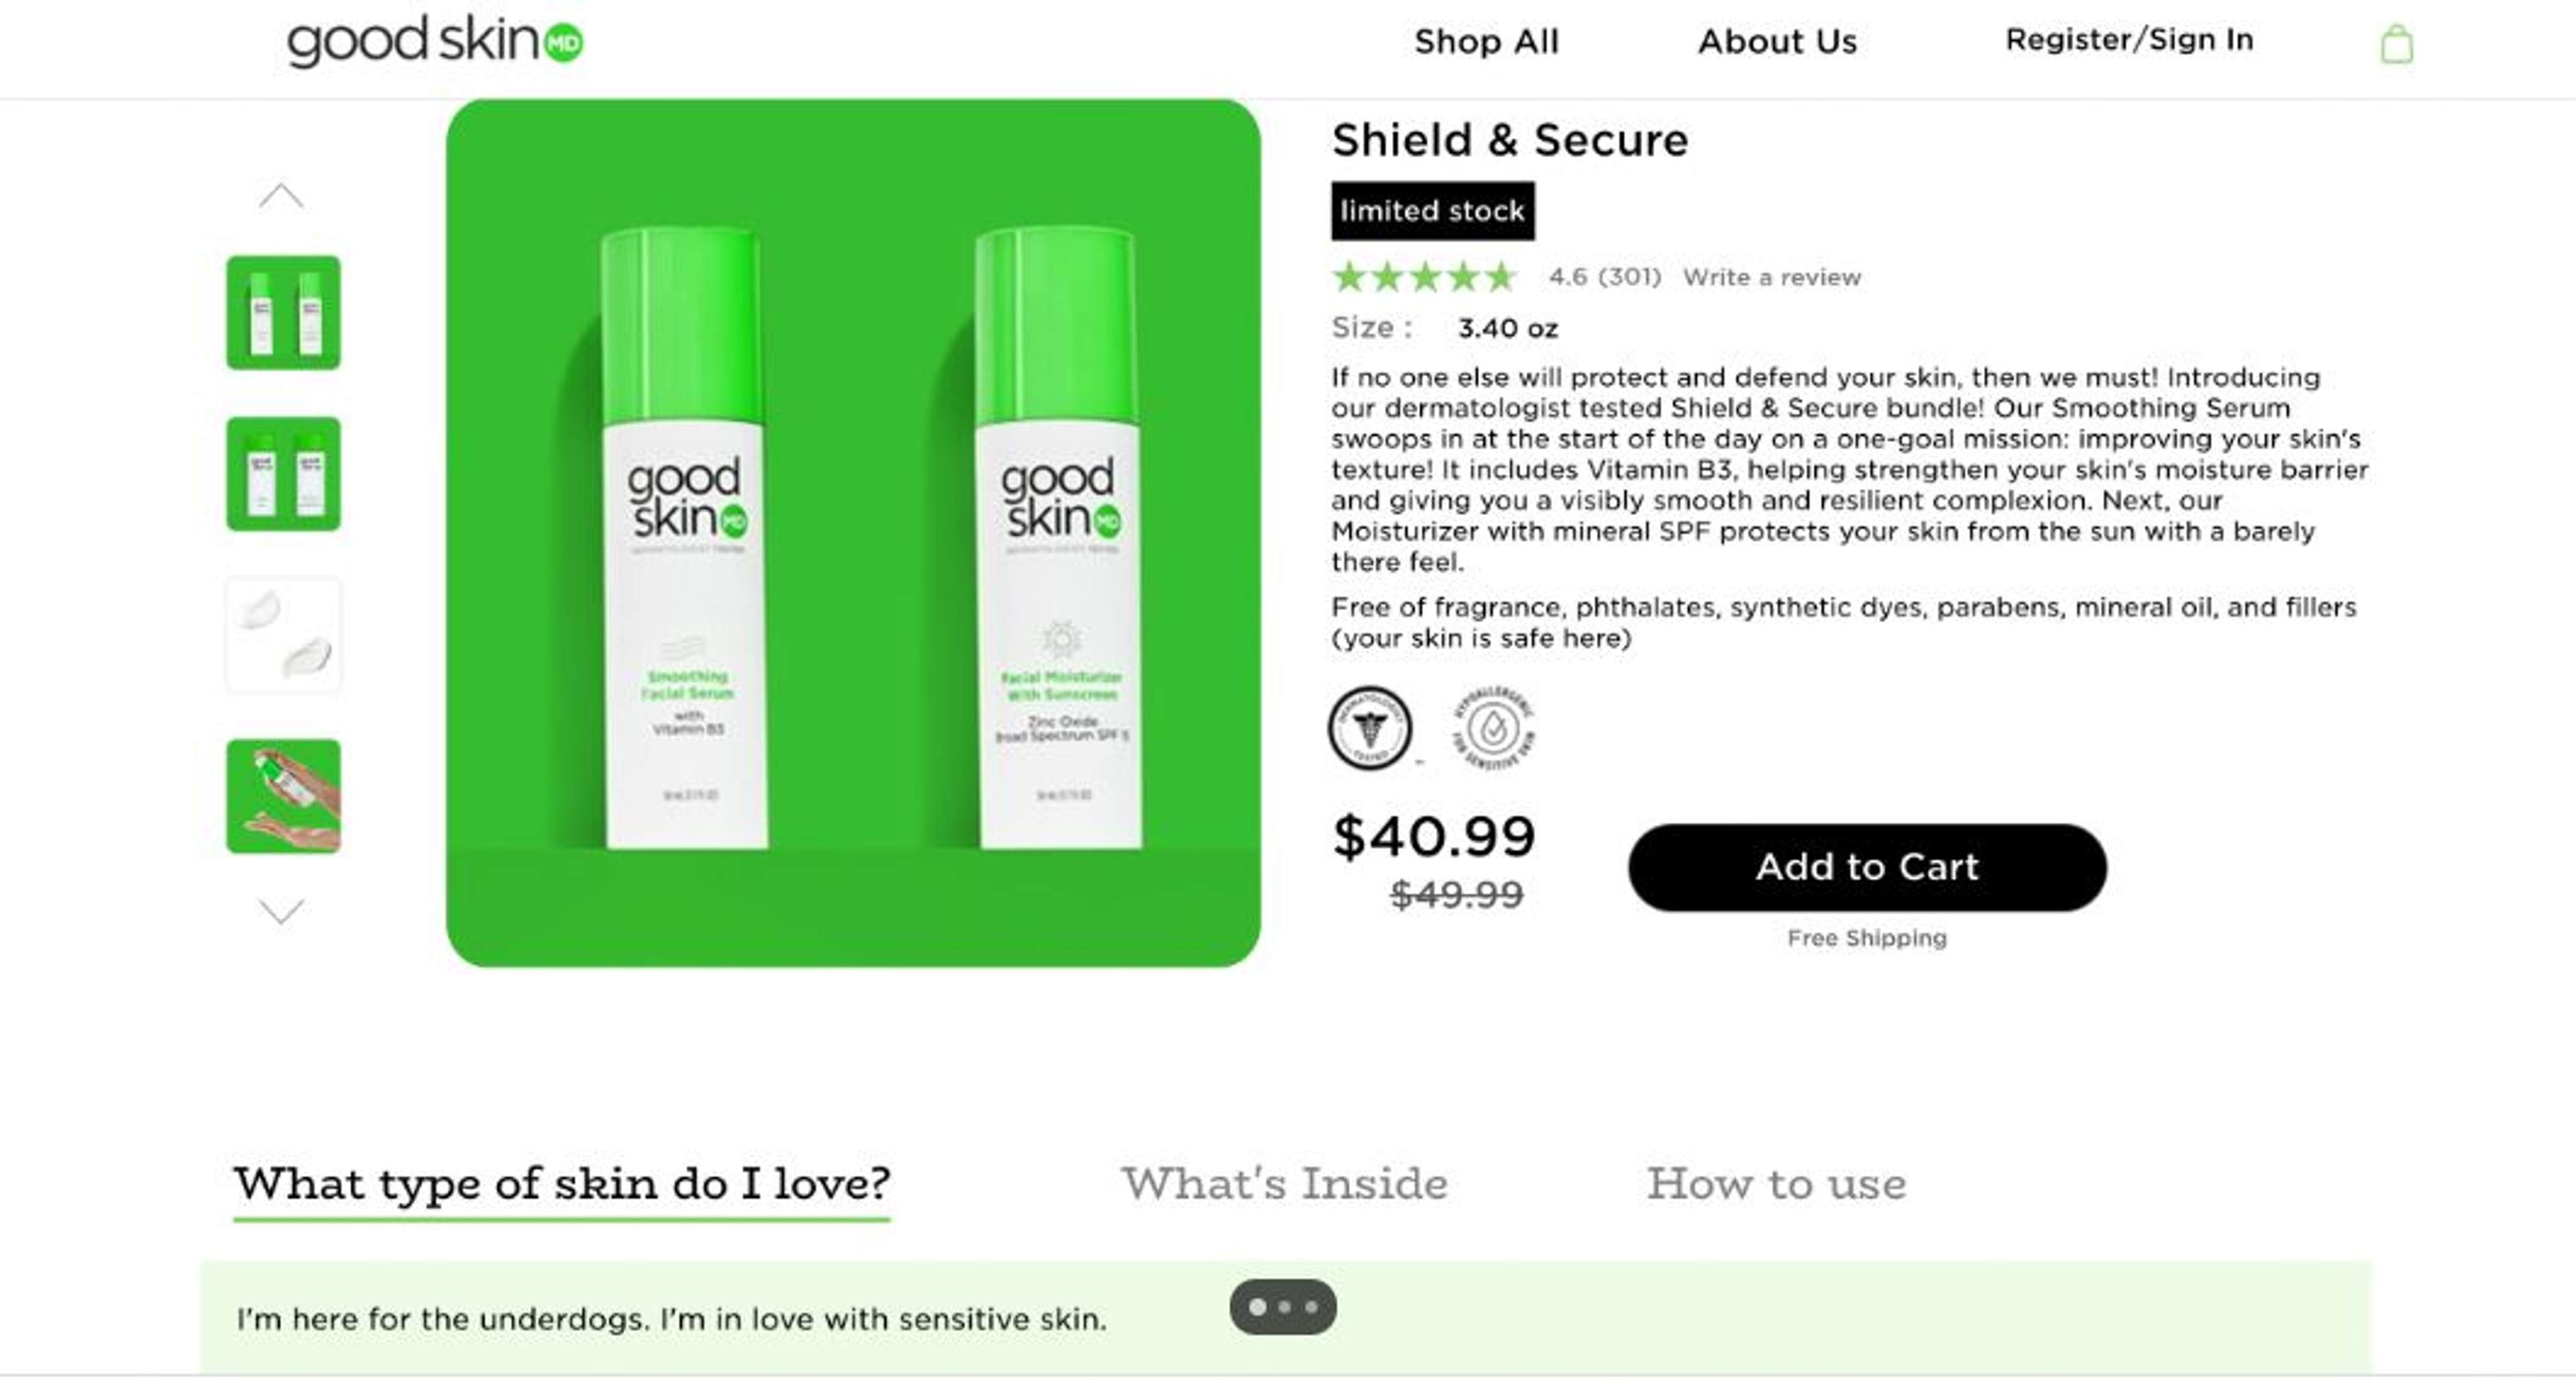Image resolution: width=2576 pixels, height=1381 pixels.
Task: Switch to What's Inside tab
Action: [1284, 1184]
